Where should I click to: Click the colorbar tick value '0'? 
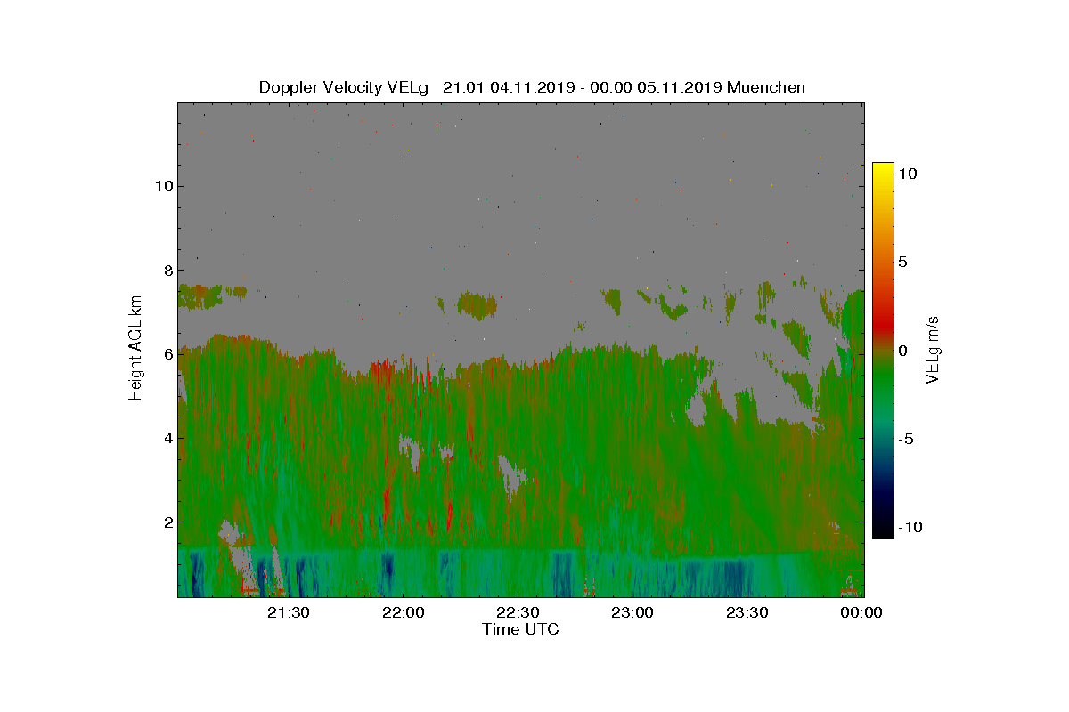[x=902, y=351]
